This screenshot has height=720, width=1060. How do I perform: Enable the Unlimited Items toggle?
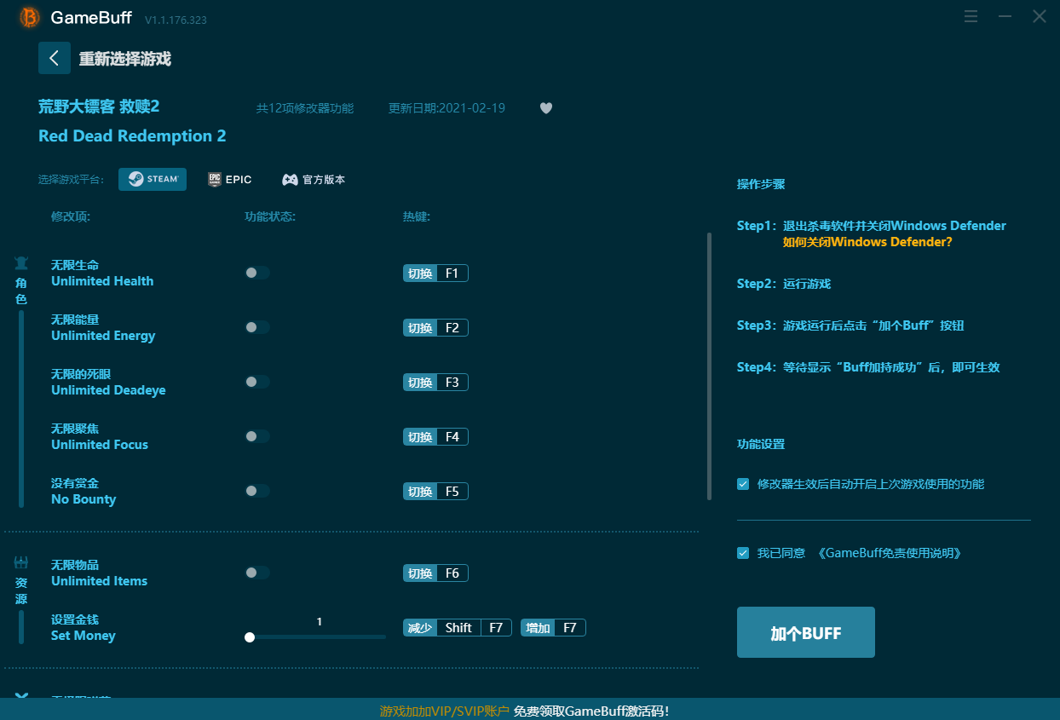pyautogui.click(x=257, y=573)
